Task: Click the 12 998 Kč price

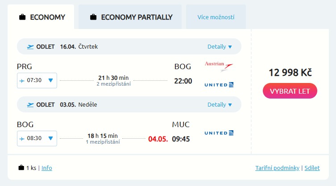Action: pos(290,72)
